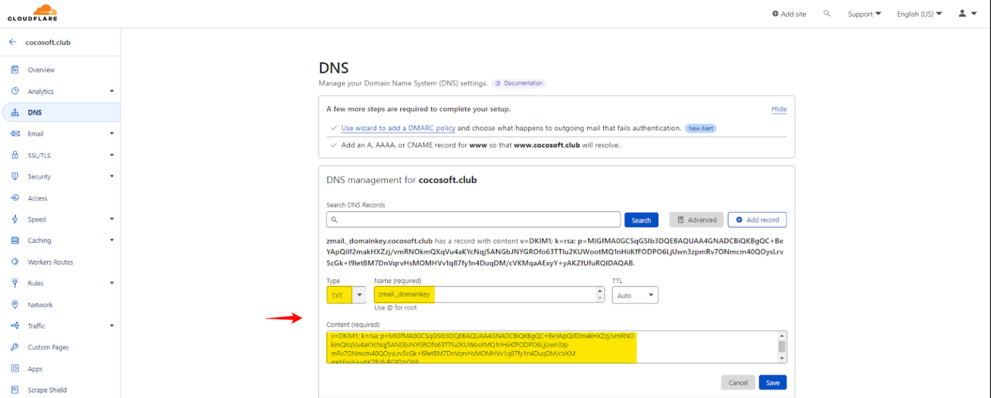Select the Workers Routes icon
This screenshot has width=991, height=398.
click(x=15, y=261)
